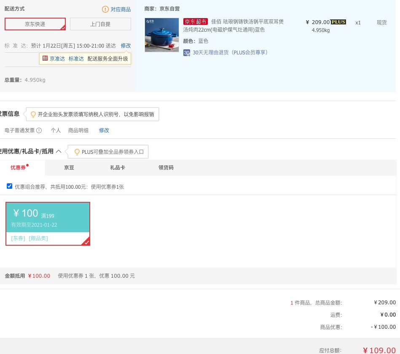Click 商家：京东自营 text
Viewport: 400px width, 354px height.
[162, 9]
